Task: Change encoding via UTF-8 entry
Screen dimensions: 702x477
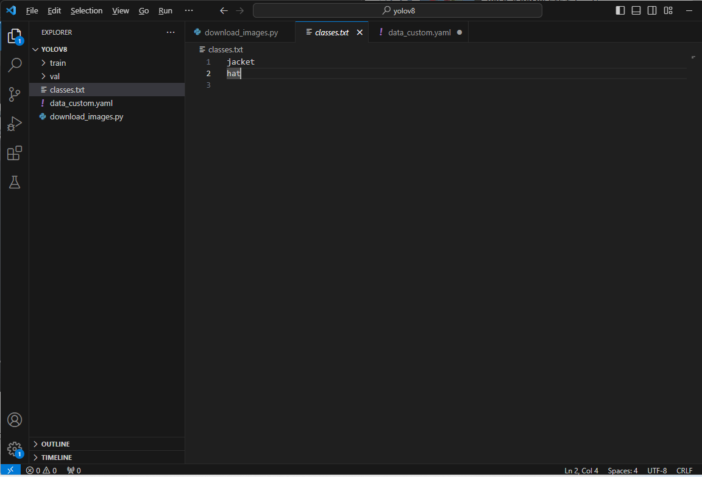Action: 657,470
